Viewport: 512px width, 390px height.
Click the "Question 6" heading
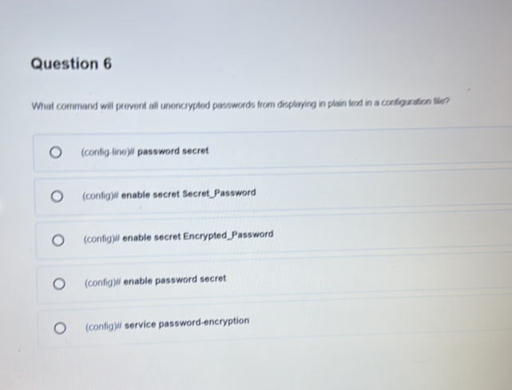(x=70, y=64)
